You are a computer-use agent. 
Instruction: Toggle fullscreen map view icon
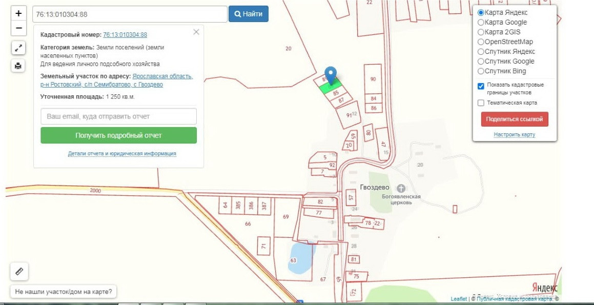click(18, 48)
